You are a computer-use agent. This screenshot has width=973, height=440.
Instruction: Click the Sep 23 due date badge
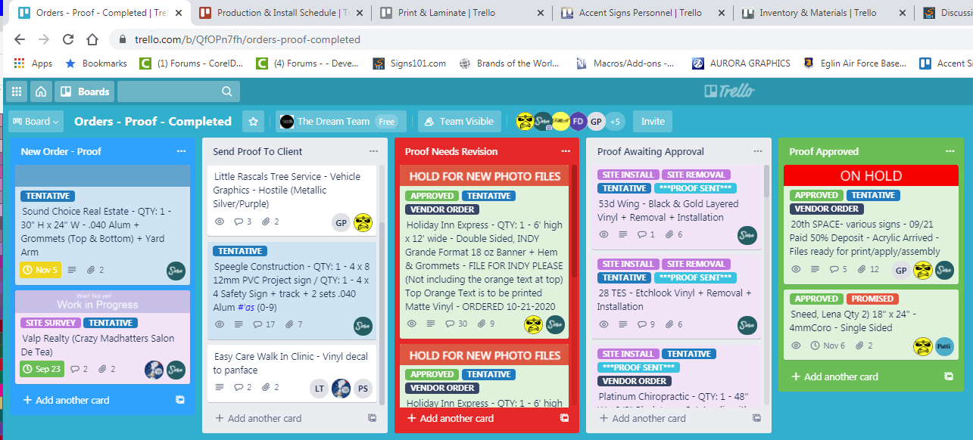[x=42, y=369]
